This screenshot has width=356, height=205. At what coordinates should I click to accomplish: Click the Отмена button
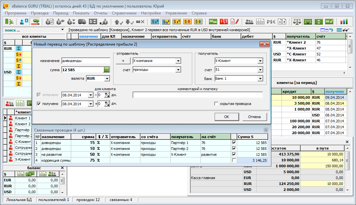pyautogui.click(x=254, y=117)
